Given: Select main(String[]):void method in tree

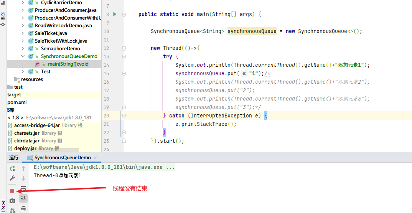Looking at the screenshot, I should pos(68,64).
